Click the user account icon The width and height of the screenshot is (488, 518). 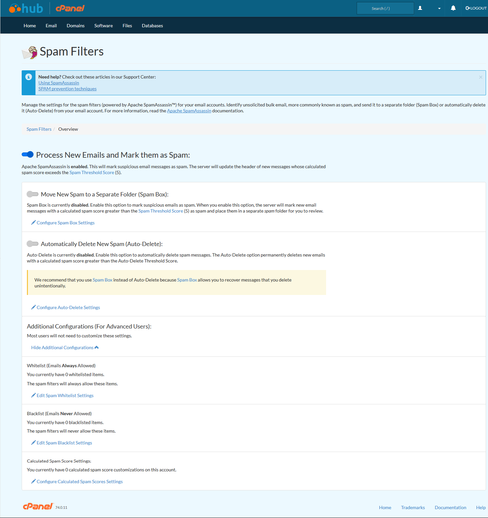tap(420, 8)
